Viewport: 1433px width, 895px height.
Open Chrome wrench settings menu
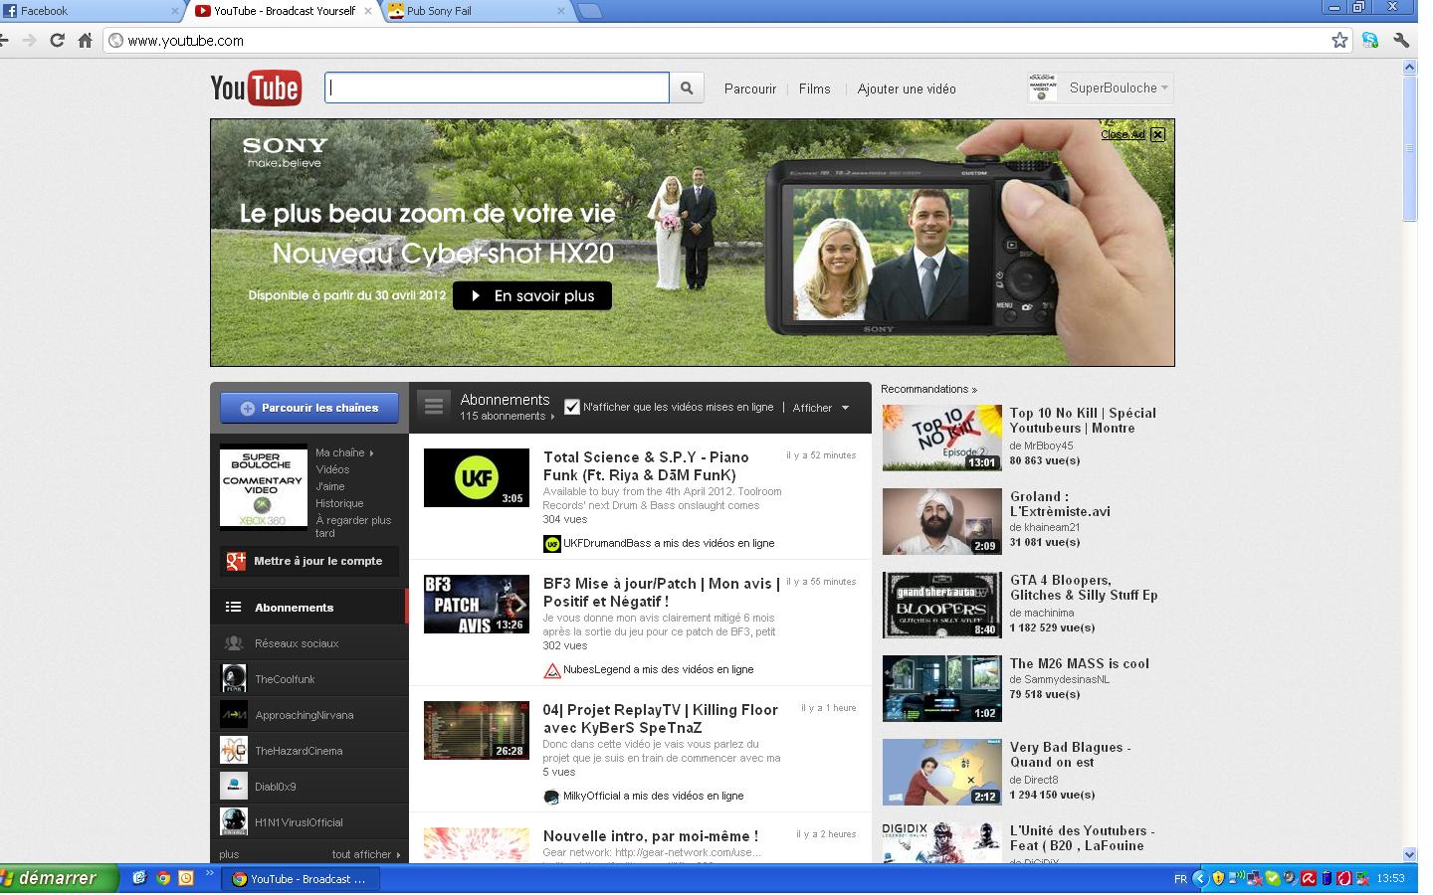(x=1401, y=41)
